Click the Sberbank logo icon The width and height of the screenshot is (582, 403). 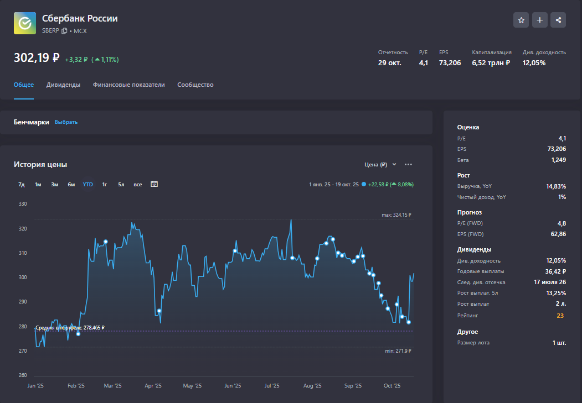click(25, 23)
